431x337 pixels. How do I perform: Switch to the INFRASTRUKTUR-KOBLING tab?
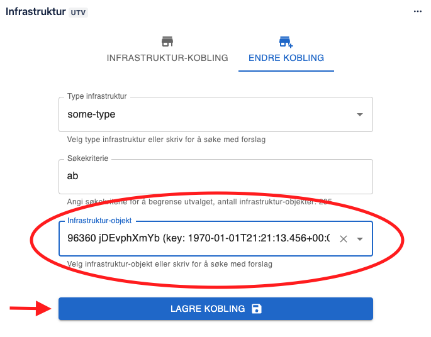(x=167, y=58)
